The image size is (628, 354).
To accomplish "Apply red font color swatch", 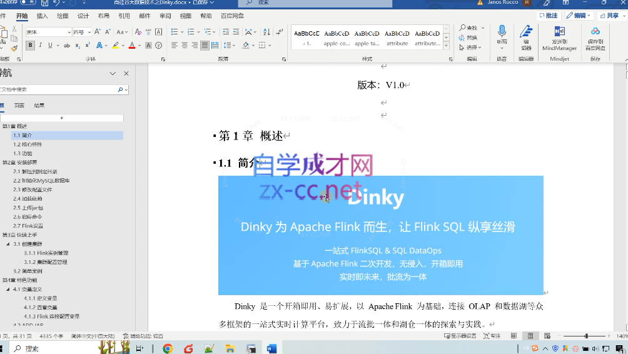I will coord(132,45).
